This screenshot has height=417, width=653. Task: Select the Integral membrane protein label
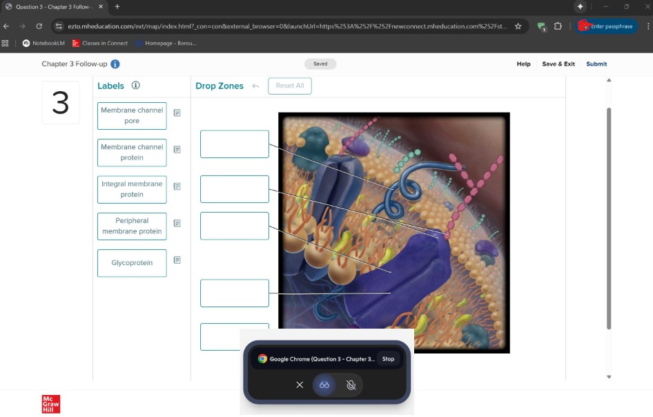pyautogui.click(x=132, y=190)
